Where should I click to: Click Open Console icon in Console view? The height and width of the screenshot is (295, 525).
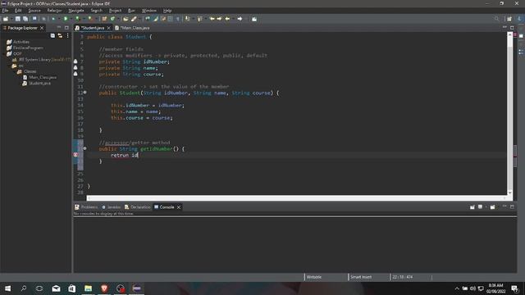[x=492, y=207]
